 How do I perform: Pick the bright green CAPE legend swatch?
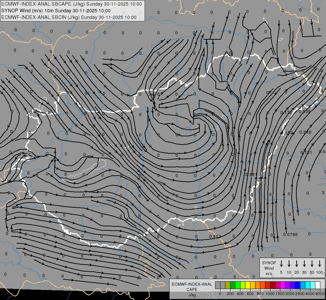[x=238, y=285]
